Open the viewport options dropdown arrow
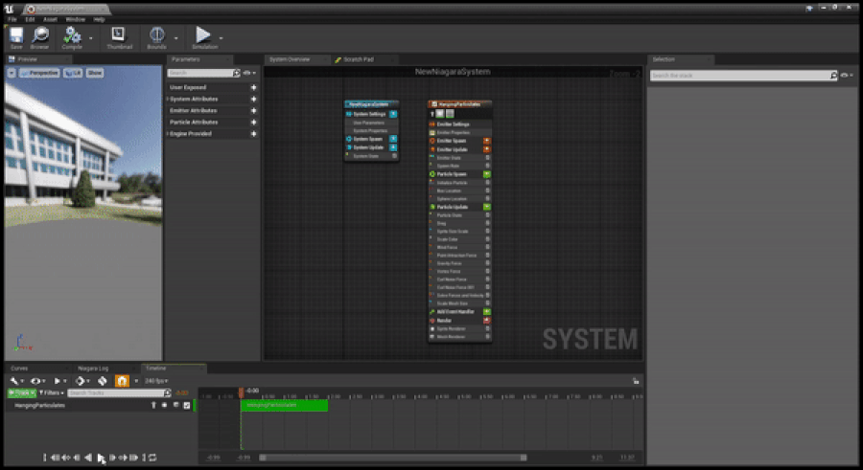Image resolution: width=863 pixels, height=470 pixels. (12, 73)
